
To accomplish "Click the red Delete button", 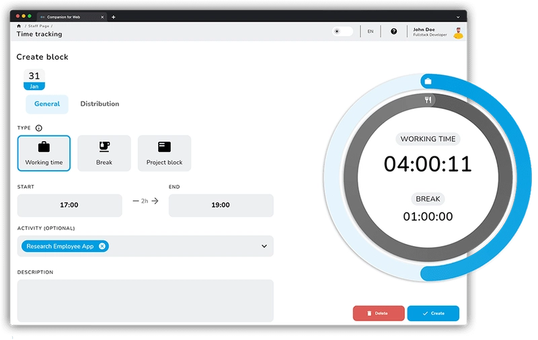I will (379, 313).
